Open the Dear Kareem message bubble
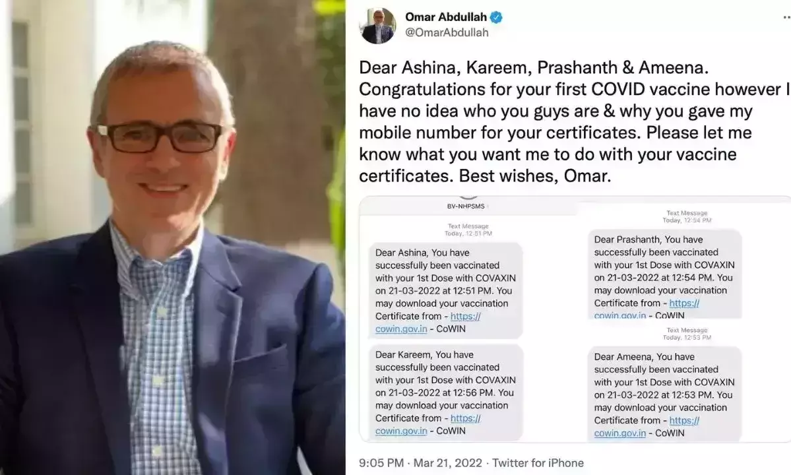This screenshot has height=475, width=791. pos(445,393)
